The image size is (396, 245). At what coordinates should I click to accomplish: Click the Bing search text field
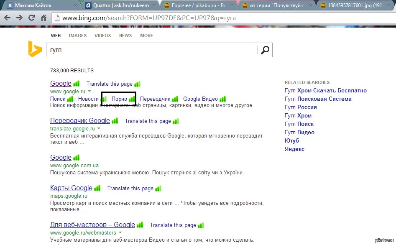(x=151, y=50)
